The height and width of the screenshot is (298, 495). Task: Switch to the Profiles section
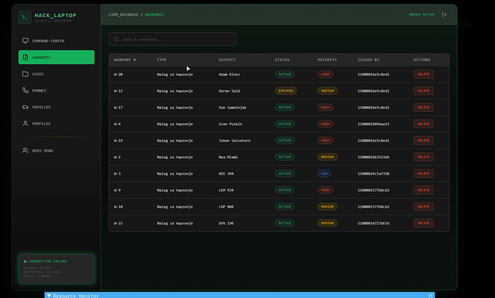click(56, 123)
